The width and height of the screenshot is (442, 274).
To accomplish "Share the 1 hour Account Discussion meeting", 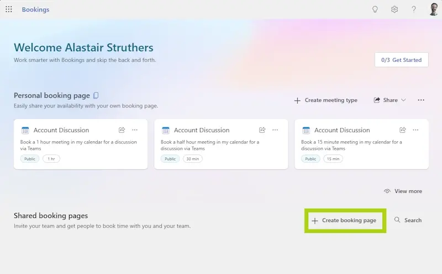I will pos(122,130).
